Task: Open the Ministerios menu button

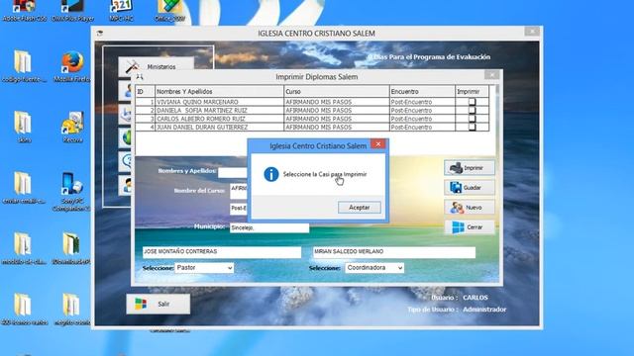Action: tap(157, 66)
